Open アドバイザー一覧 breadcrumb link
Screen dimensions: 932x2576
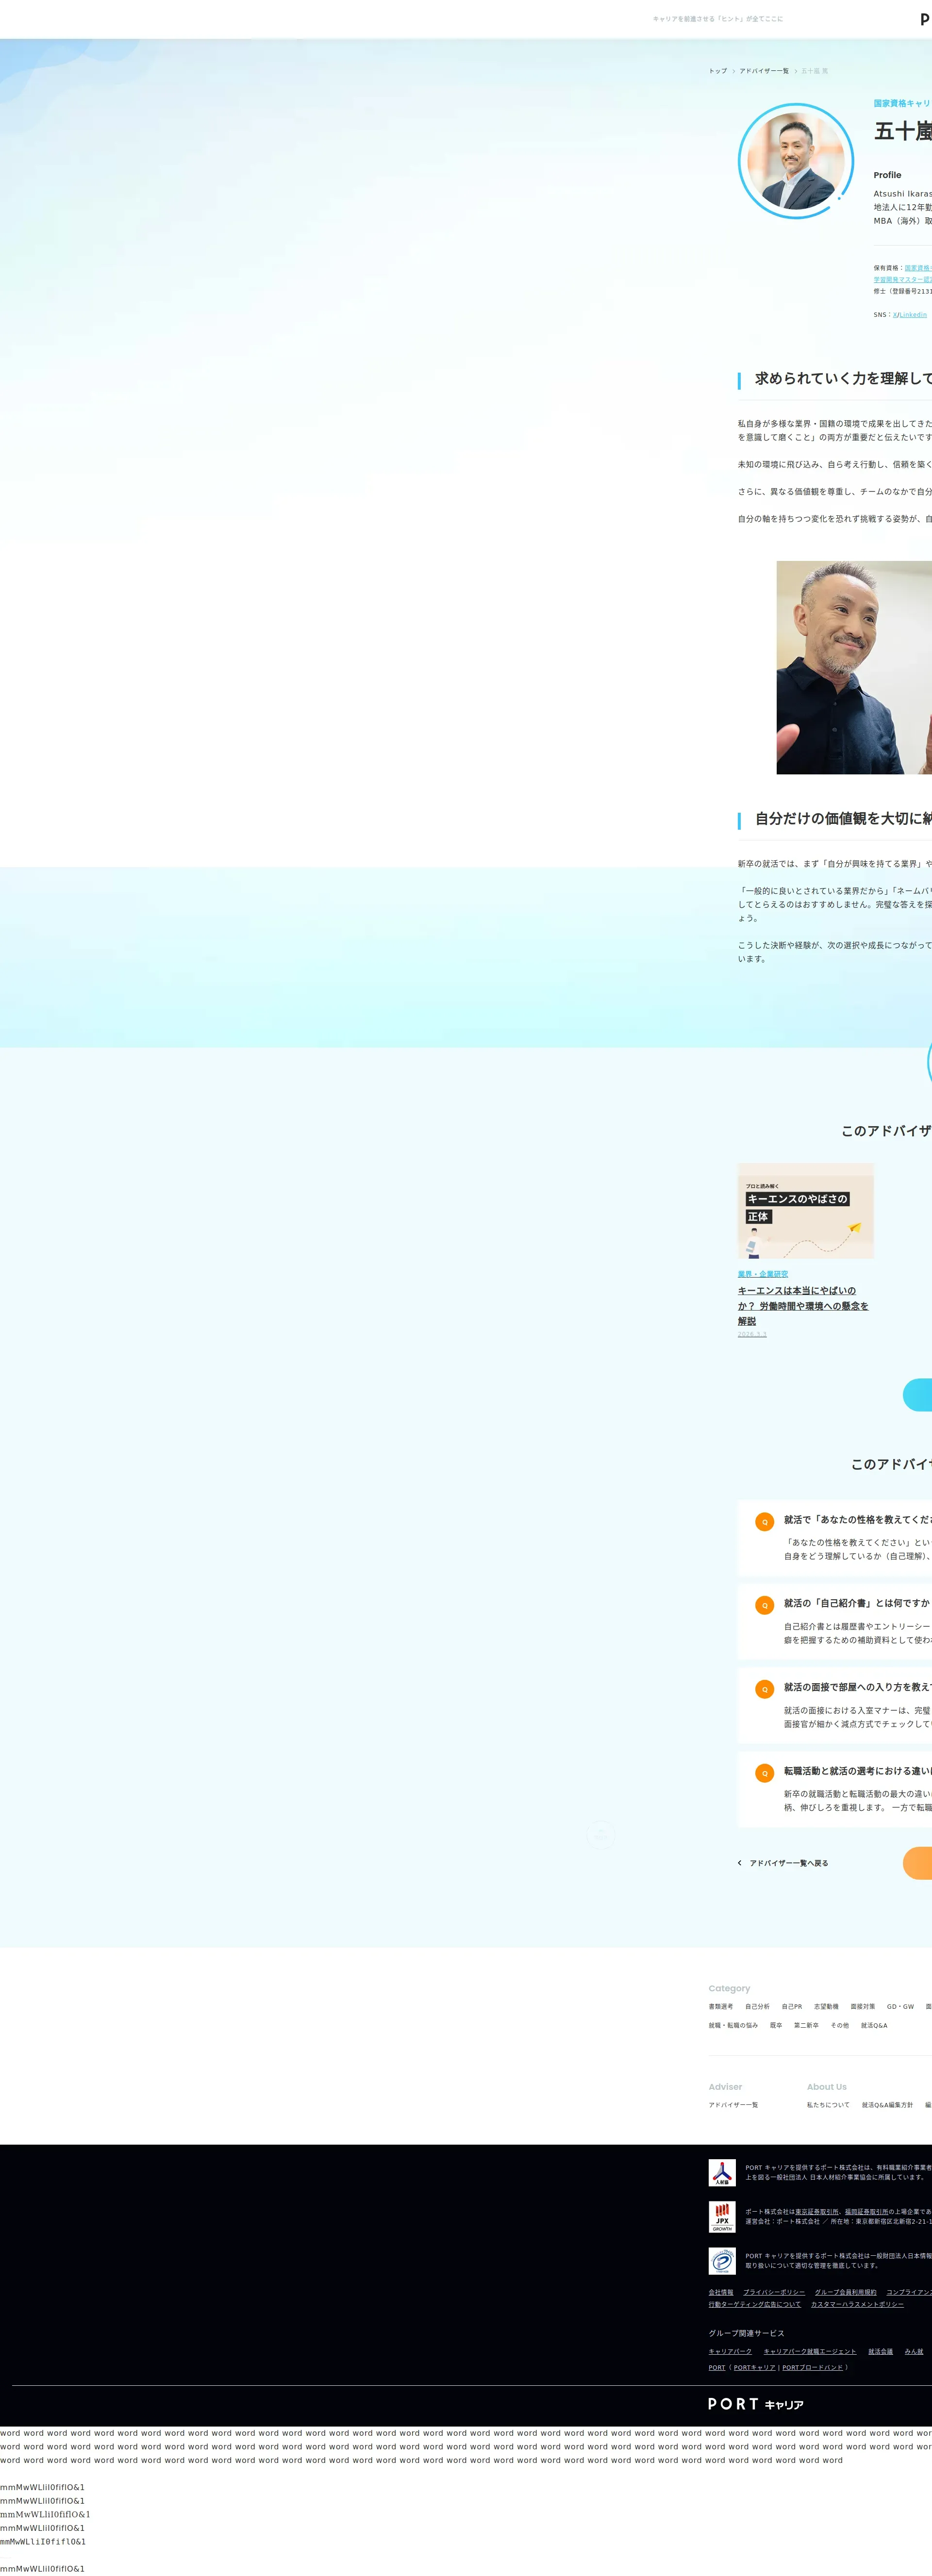764,71
